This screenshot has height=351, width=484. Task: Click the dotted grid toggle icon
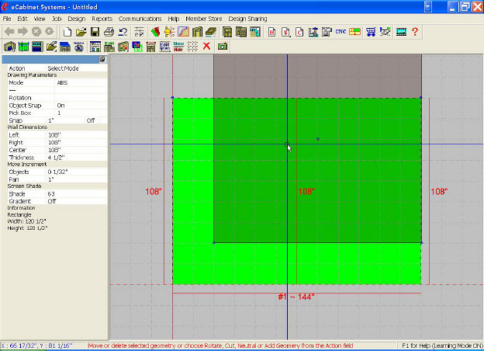(x=192, y=47)
